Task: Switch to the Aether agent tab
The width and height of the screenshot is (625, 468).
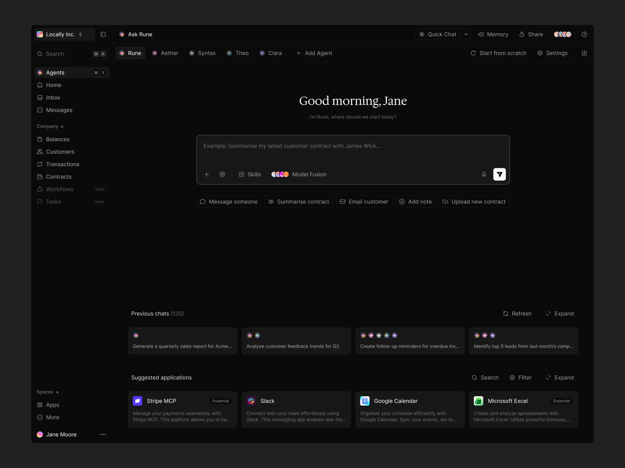Action: tap(165, 53)
